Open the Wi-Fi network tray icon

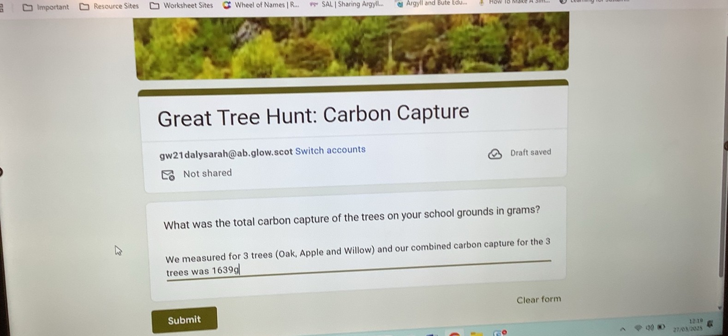[x=638, y=328]
